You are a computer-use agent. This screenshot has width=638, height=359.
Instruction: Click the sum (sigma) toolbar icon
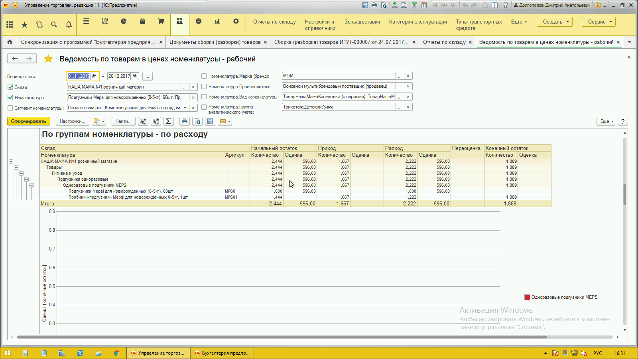(x=168, y=121)
